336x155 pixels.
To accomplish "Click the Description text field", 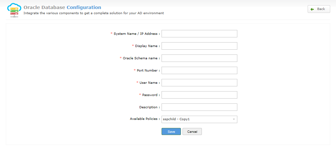I will (199, 107).
